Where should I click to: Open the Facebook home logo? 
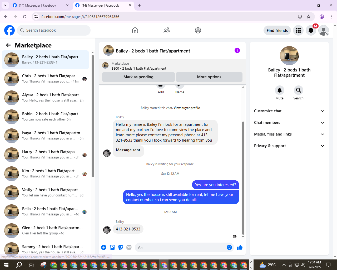coord(9,30)
